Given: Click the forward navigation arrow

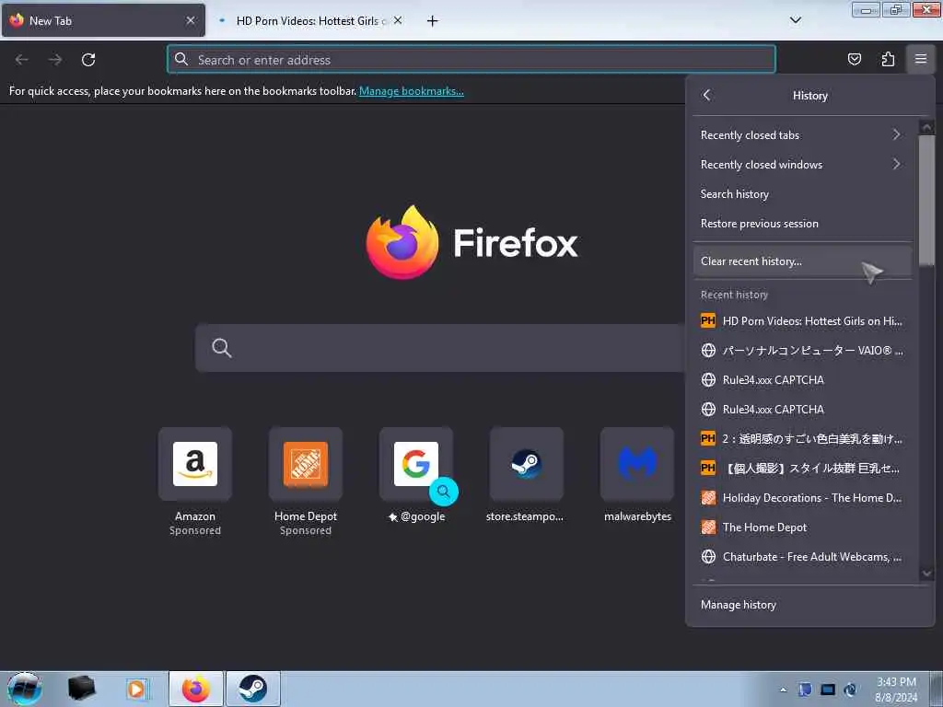Looking at the screenshot, I should [x=55, y=60].
